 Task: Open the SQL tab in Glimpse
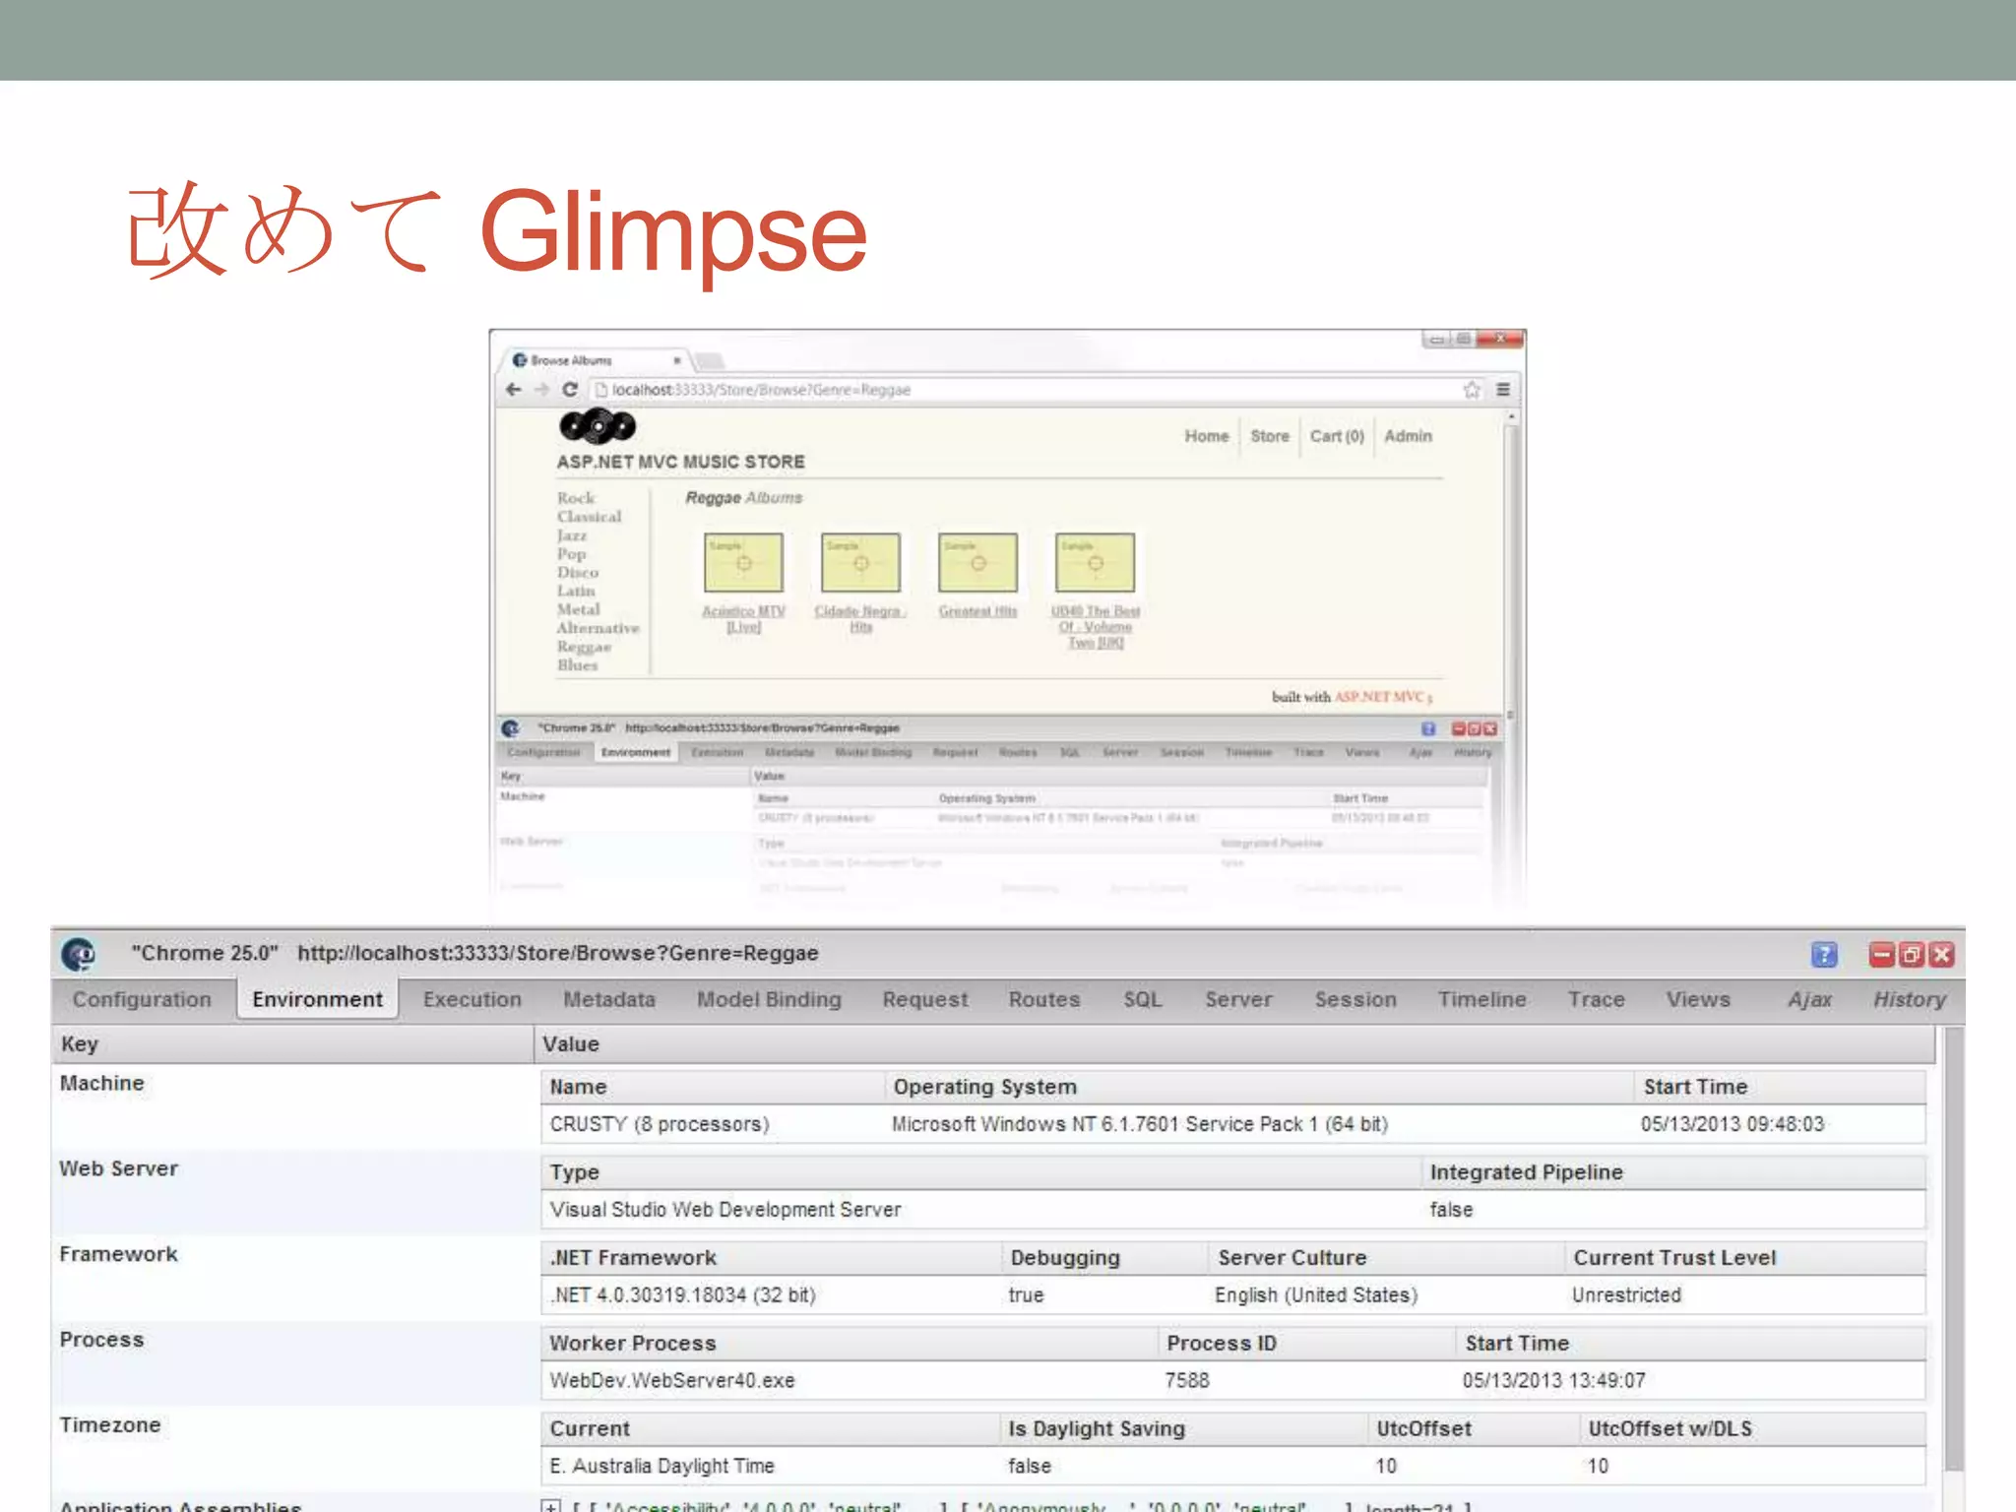tap(1142, 999)
